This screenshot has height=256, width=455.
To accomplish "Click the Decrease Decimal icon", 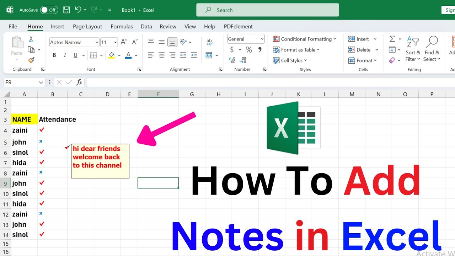I will pos(243,60).
